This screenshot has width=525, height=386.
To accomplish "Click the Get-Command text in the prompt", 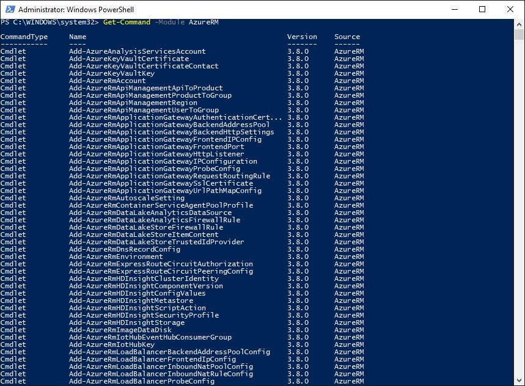I will pos(127,22).
